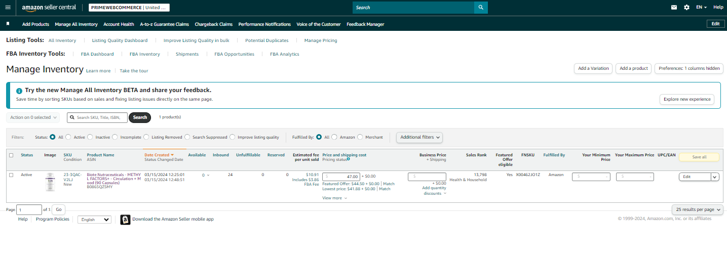Expand the Available quantity chevron

(x=208, y=176)
